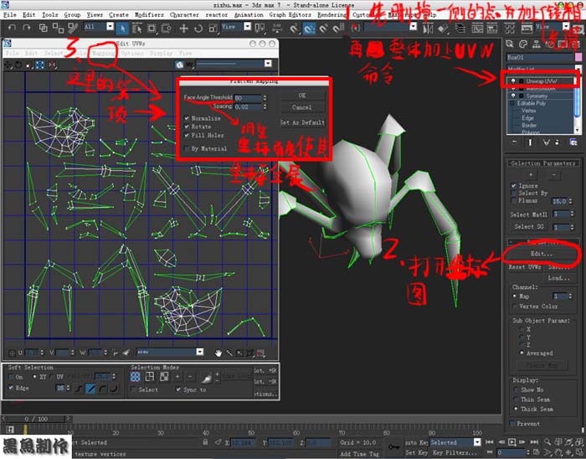Click Paint Select brush in Selection Modes

[206, 378]
